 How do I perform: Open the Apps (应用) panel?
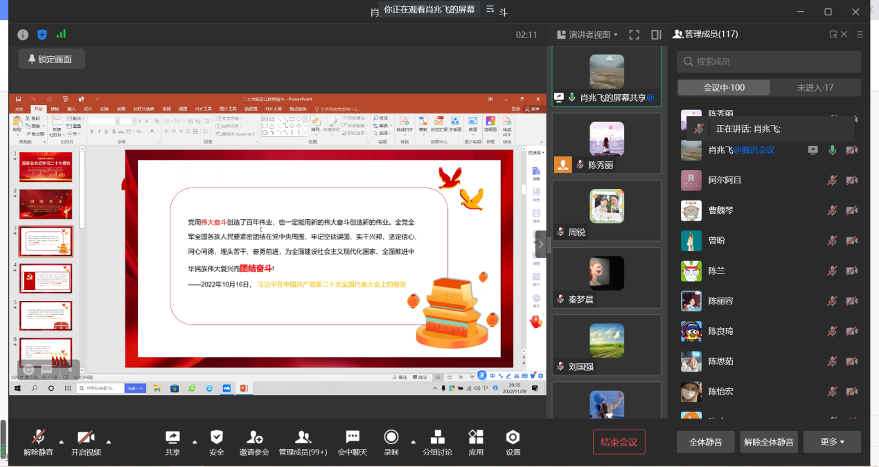(476, 441)
